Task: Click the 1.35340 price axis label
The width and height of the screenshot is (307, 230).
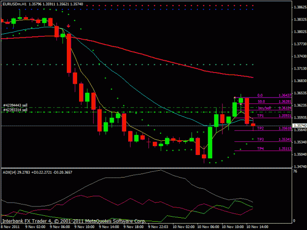Action: coord(300,142)
